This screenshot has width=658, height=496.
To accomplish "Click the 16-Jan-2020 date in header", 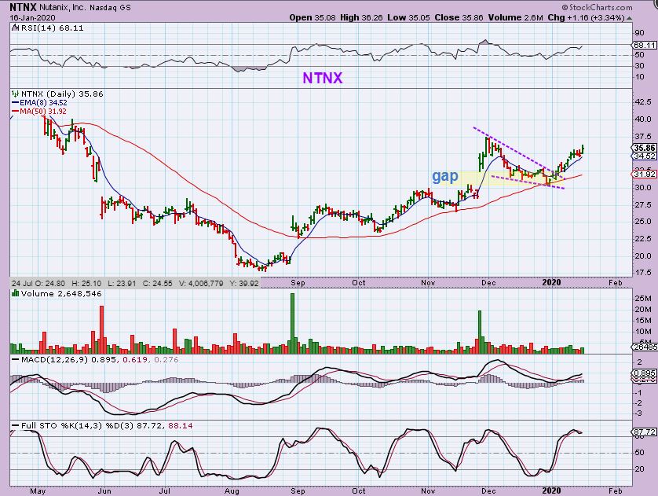I will point(25,17).
